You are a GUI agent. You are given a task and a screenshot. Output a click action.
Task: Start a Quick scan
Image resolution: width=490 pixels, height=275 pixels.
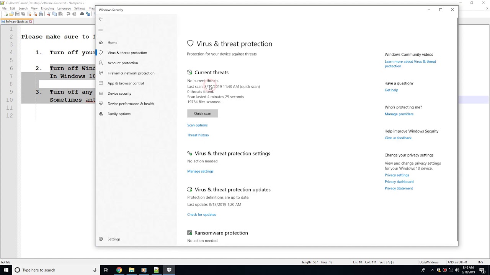pyautogui.click(x=203, y=113)
